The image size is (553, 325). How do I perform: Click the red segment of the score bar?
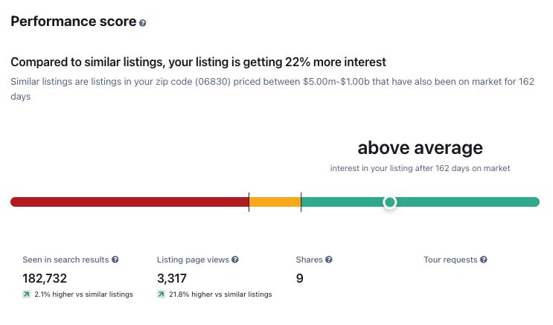[130, 202]
